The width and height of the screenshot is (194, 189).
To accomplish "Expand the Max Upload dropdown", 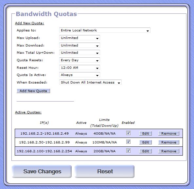I will [79, 38].
